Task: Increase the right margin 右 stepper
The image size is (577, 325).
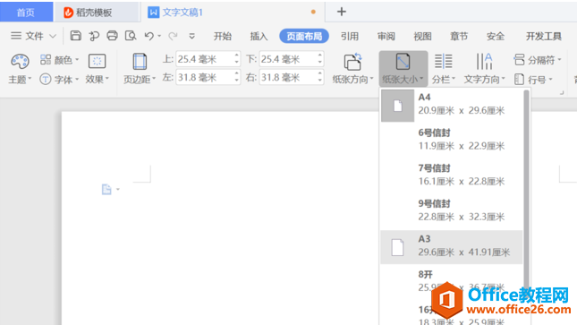Action: pos(319,74)
